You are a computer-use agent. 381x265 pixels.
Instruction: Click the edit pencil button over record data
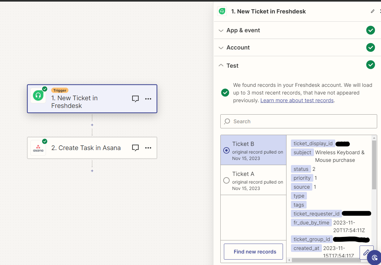click(x=366, y=253)
